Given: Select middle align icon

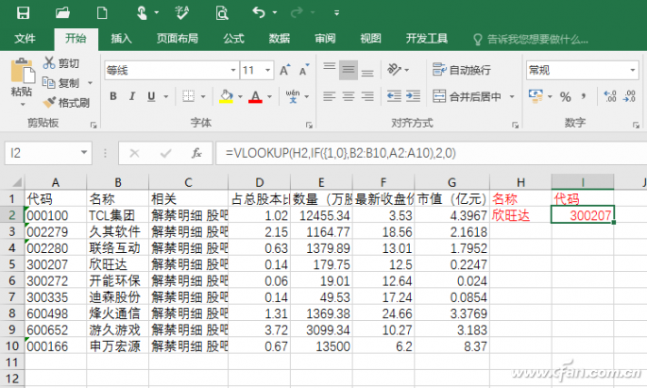Looking at the screenshot, I should click(x=349, y=70).
